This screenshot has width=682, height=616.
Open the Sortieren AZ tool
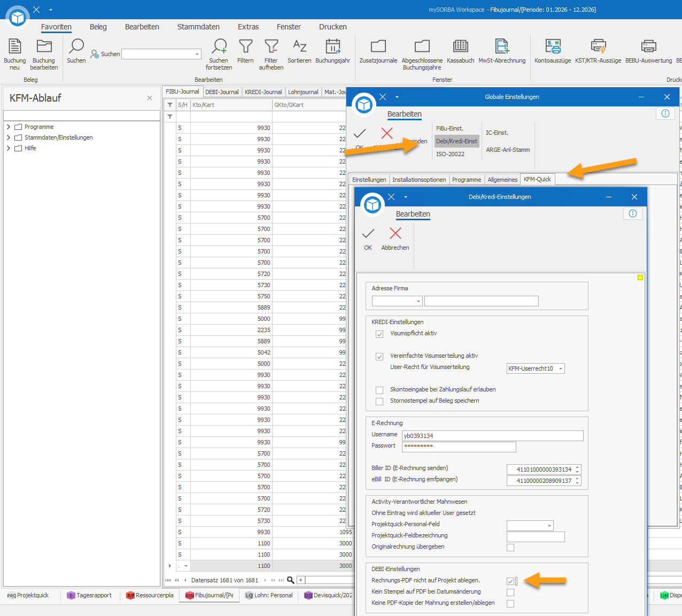[x=299, y=47]
